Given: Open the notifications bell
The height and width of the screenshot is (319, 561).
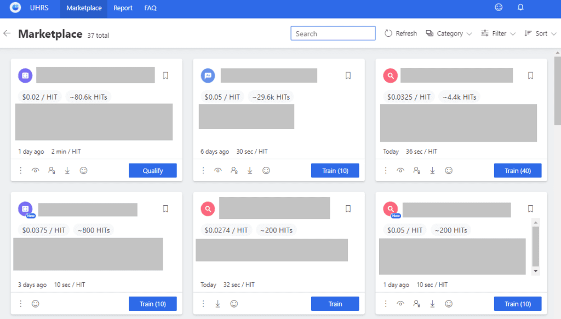Looking at the screenshot, I should pos(520,7).
